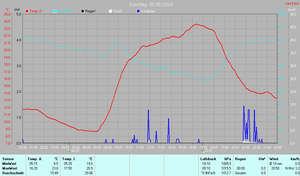Click the Jarz Erich label
This screenshot has height=176, width=300.
pos(292,4)
